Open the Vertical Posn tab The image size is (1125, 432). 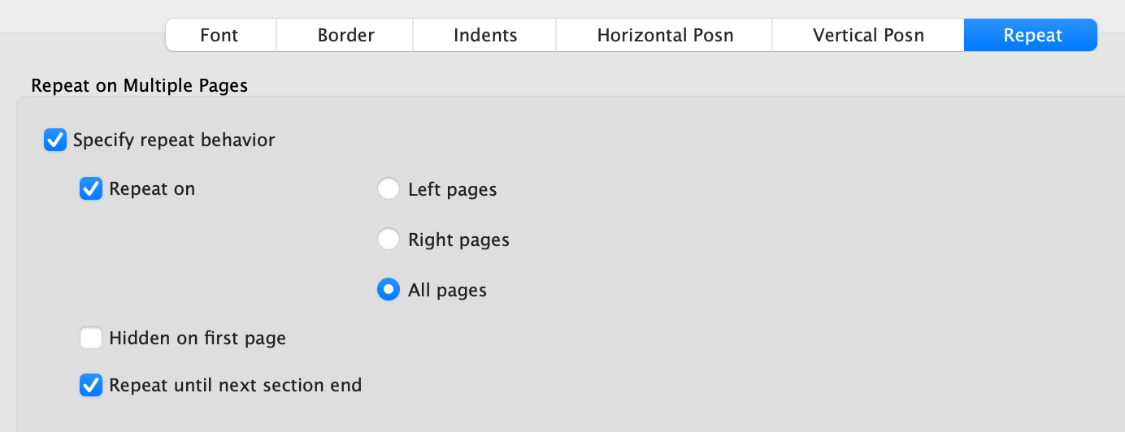(x=868, y=36)
